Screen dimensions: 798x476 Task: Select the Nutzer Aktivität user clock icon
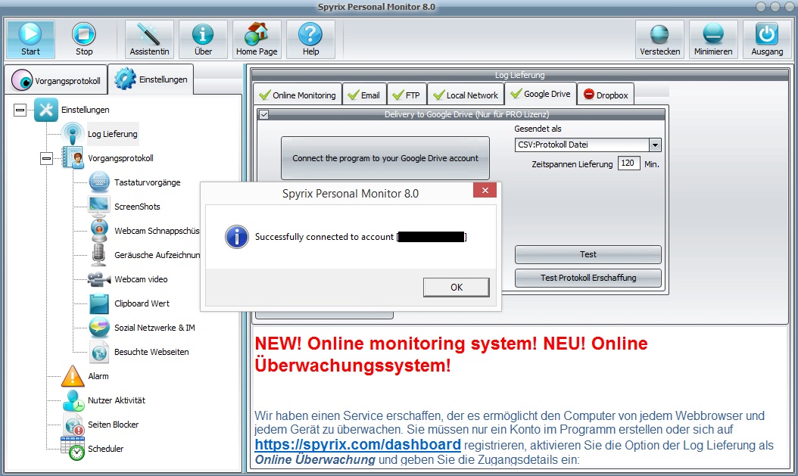[x=73, y=401]
